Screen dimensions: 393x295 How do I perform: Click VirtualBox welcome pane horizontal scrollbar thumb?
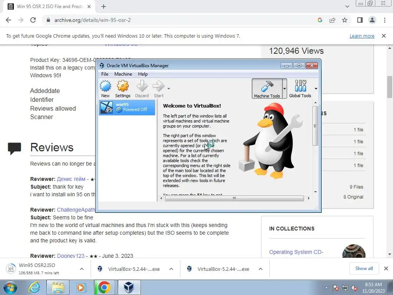pyautogui.click(x=234, y=198)
